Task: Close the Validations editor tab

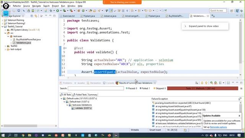Action: pos(208,16)
